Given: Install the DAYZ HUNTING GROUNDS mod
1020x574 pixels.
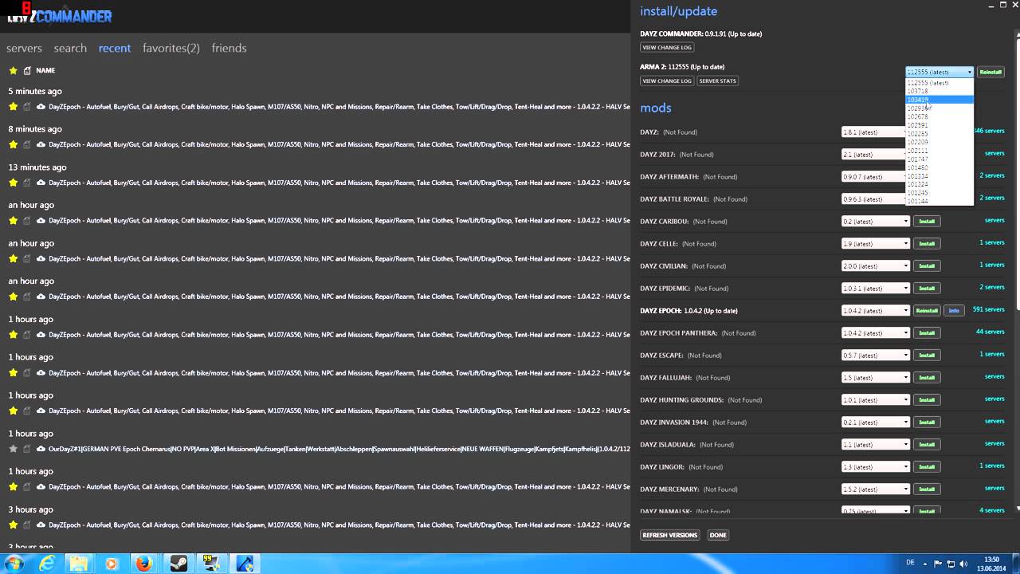Looking at the screenshot, I should click(x=927, y=399).
